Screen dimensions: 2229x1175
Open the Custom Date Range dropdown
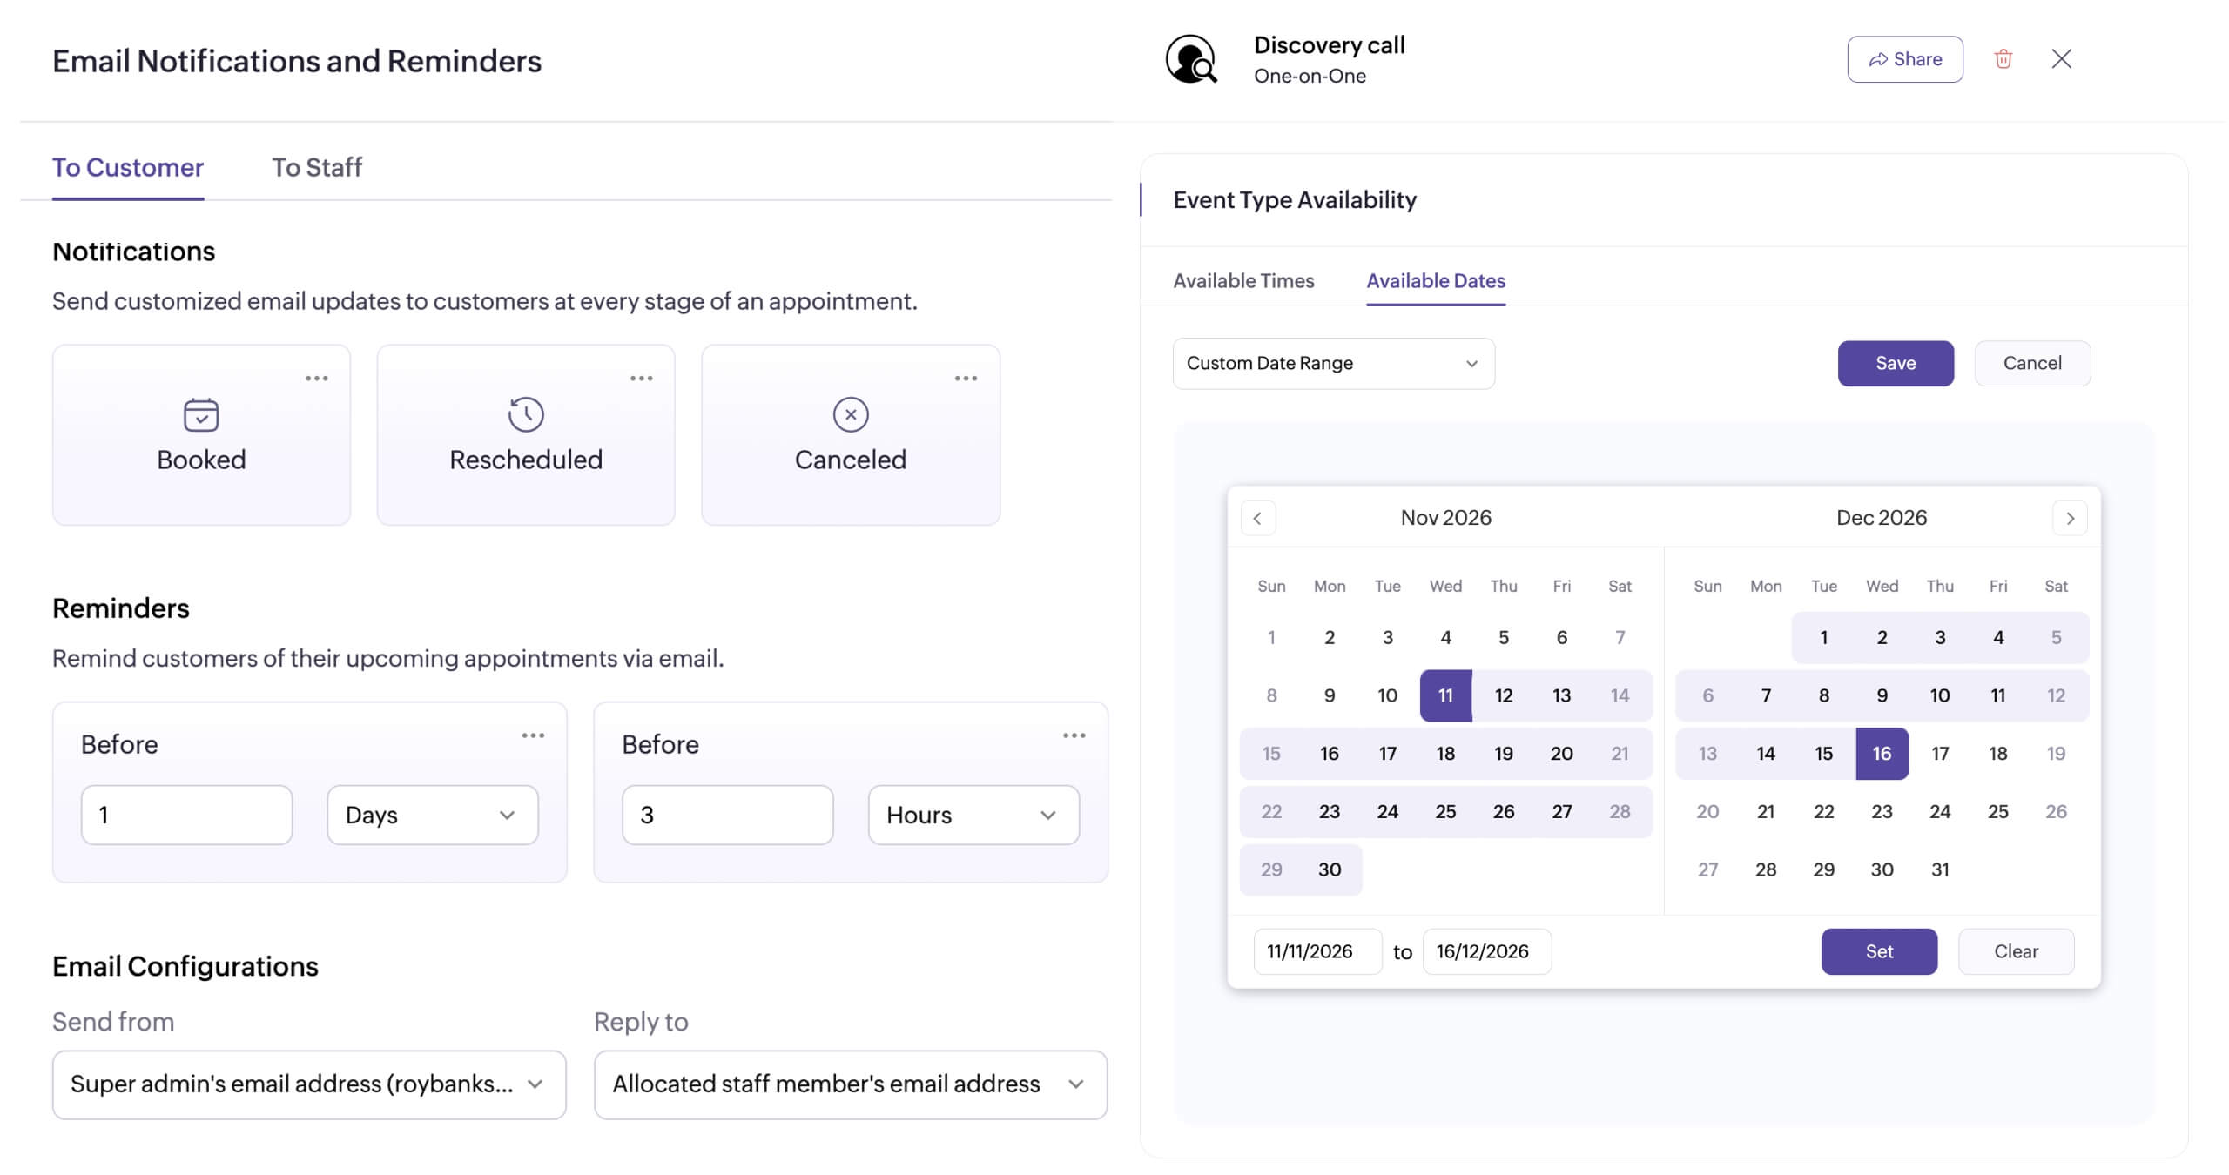pos(1332,364)
